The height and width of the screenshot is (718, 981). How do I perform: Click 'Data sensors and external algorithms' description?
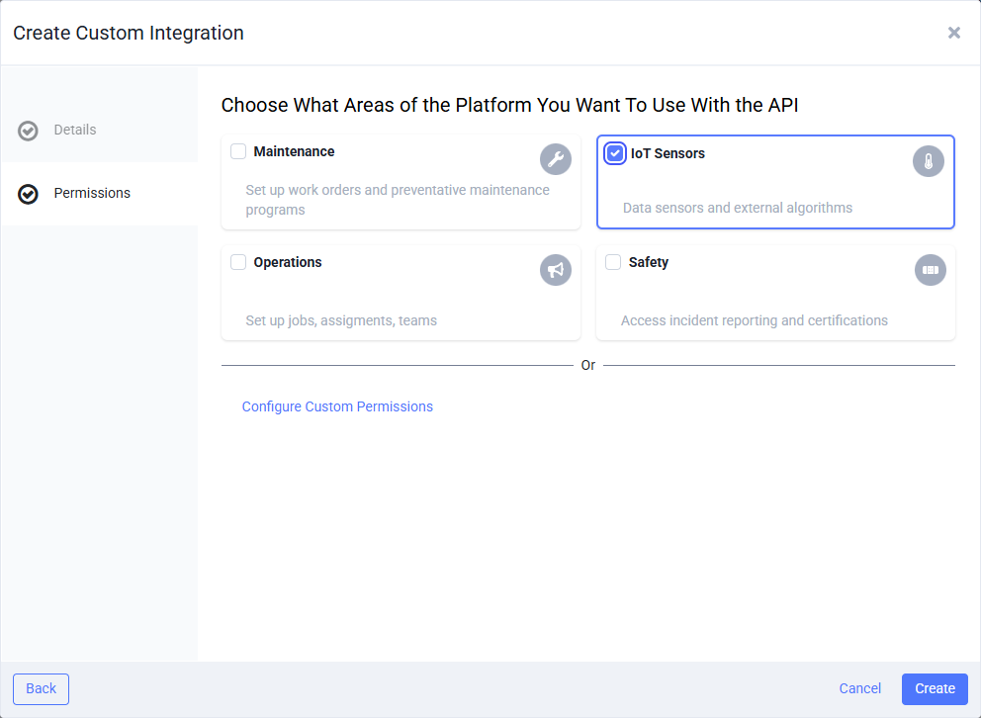pos(738,208)
